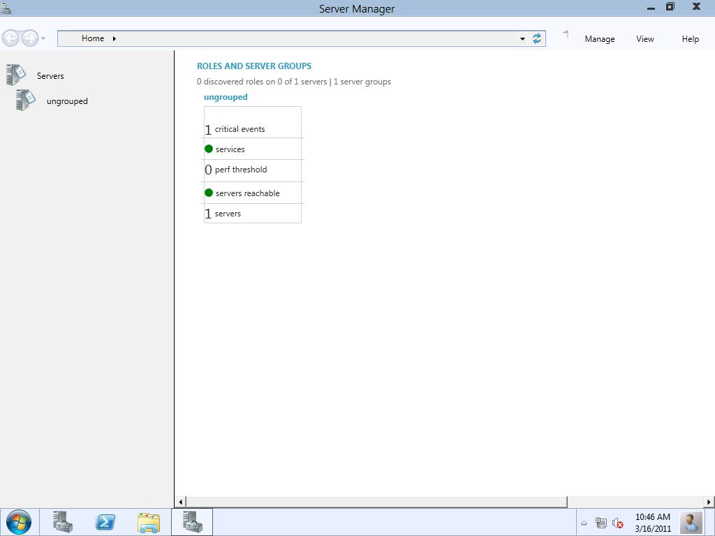Click the forward navigation arrow
Viewport: 715px width, 536px height.
coord(29,38)
